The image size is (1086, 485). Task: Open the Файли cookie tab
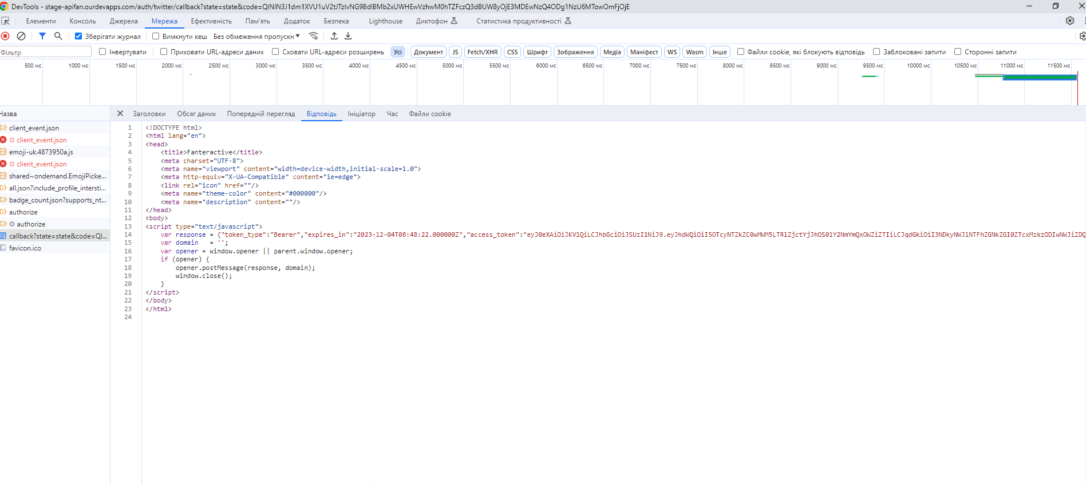click(430, 114)
